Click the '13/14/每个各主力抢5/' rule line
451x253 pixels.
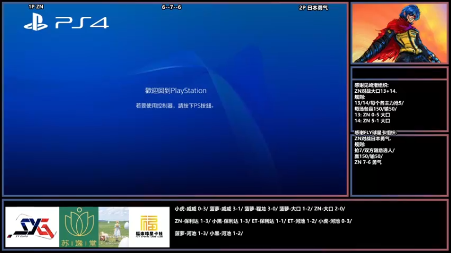click(x=379, y=103)
